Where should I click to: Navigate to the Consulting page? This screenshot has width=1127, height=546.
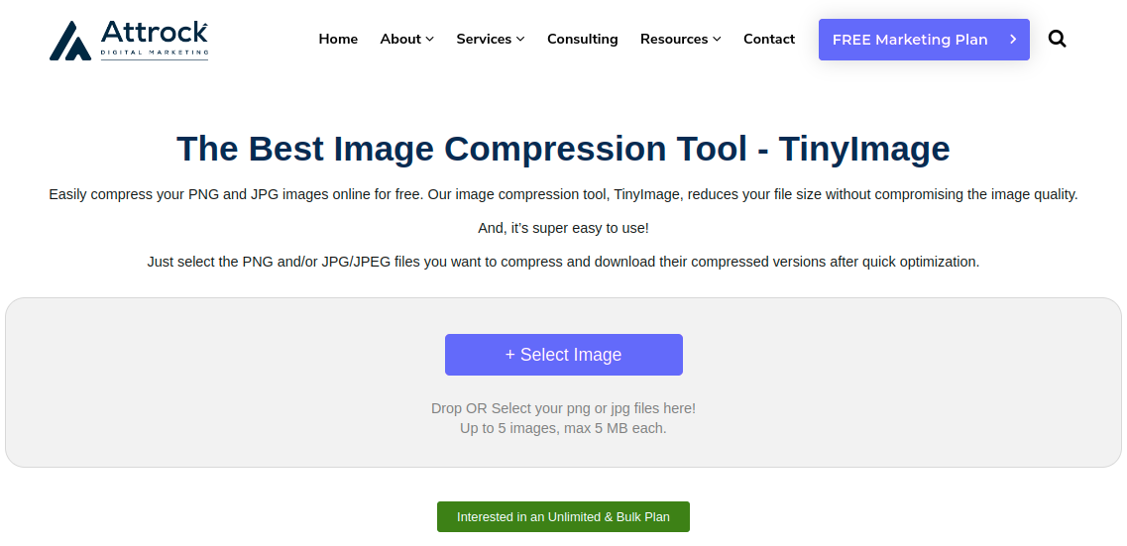(582, 39)
